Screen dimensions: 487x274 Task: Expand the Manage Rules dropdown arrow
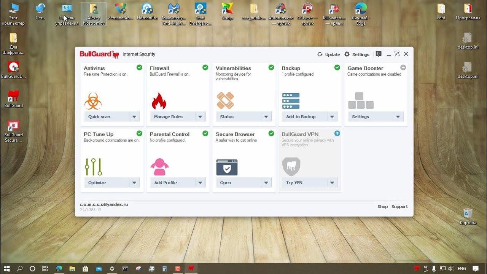coord(201,116)
